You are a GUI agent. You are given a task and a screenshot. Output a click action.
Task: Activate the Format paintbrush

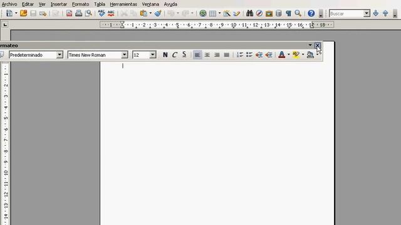tap(158, 13)
